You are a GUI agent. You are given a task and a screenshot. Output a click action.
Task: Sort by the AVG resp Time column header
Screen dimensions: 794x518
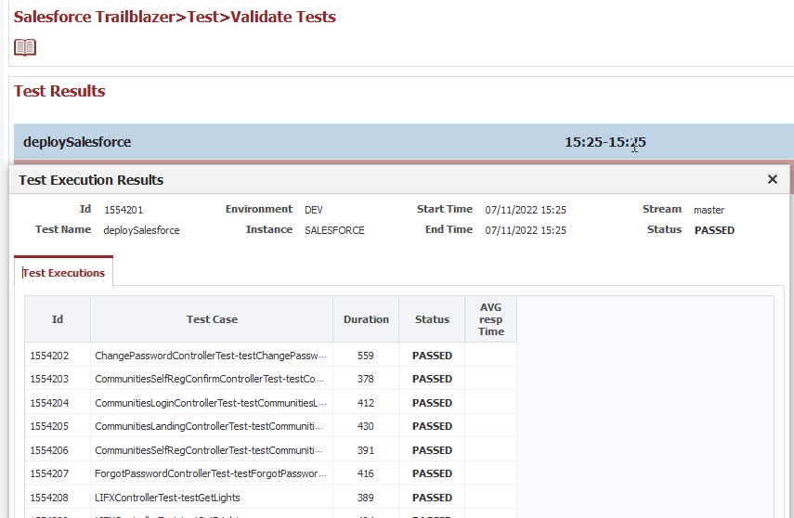490,319
